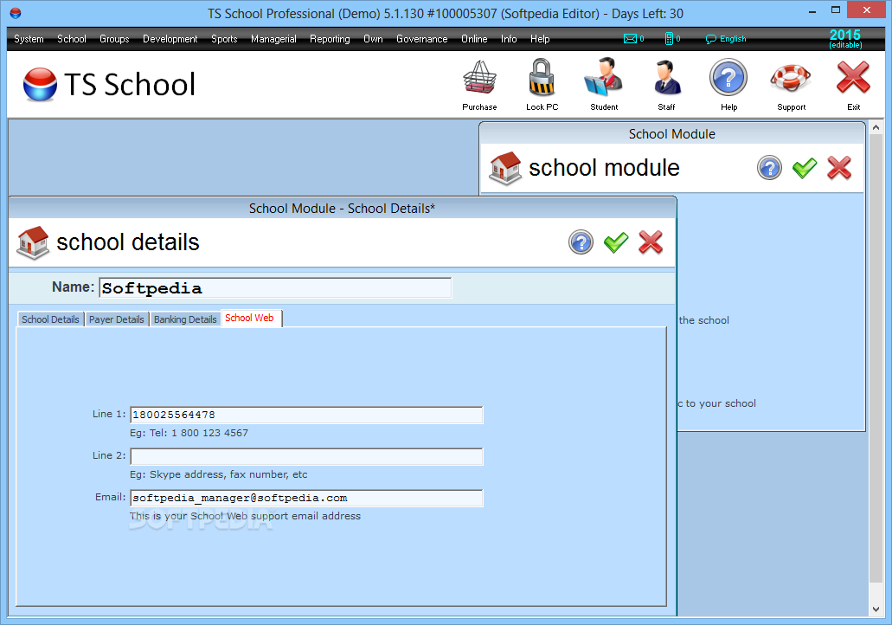Click the TS School logo
Image resolution: width=892 pixels, height=625 pixels.
(x=109, y=84)
